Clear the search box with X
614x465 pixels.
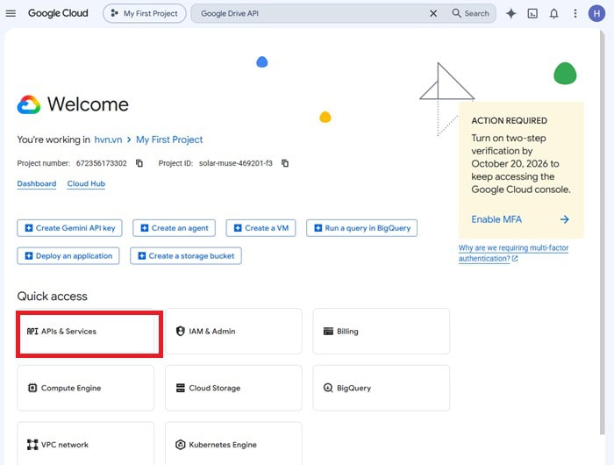click(x=433, y=13)
